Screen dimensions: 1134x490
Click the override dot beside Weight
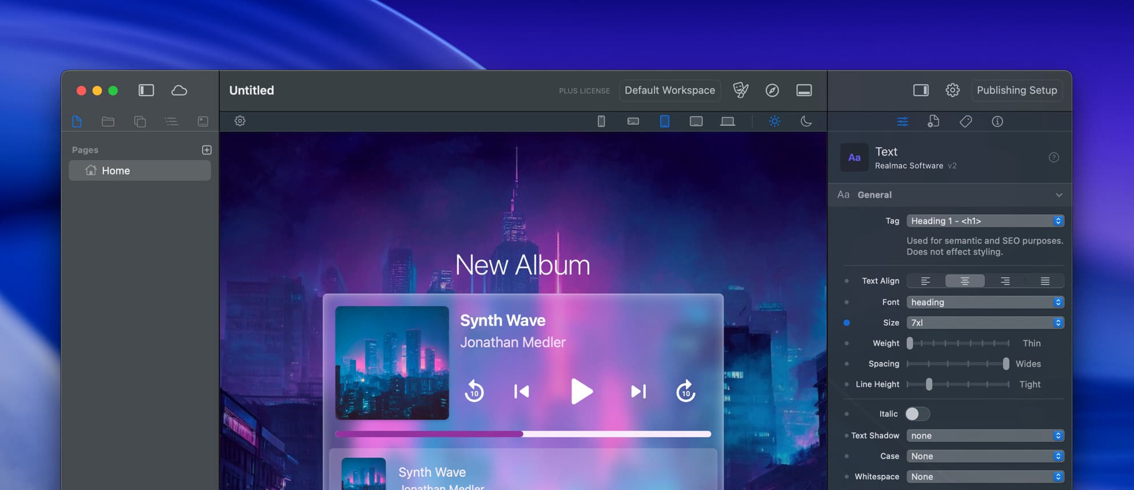coord(846,343)
